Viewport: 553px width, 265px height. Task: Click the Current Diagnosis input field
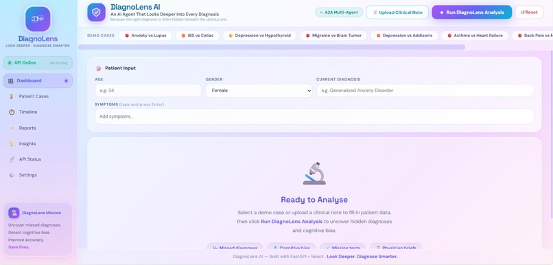pos(425,91)
